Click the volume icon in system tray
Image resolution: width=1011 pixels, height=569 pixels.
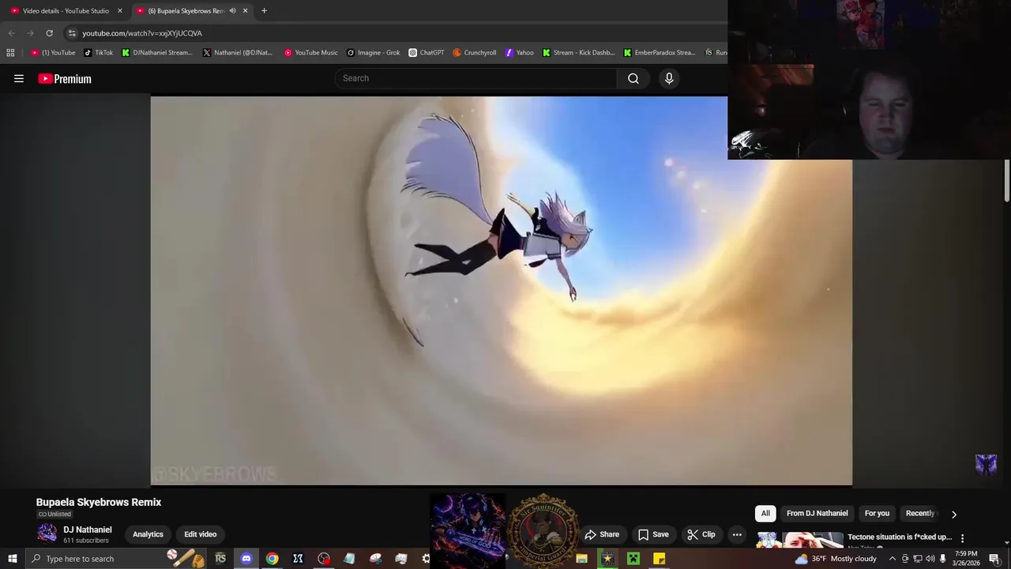point(930,559)
